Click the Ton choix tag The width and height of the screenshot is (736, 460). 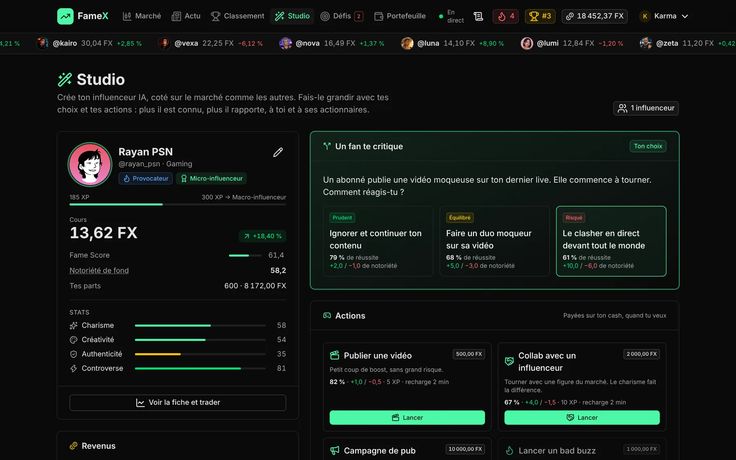(x=648, y=146)
